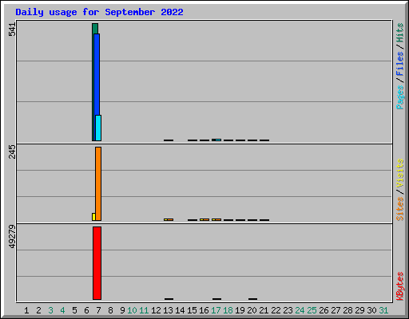The width and height of the screenshot is (409, 319).
Task: Click day '7' on the x-axis
Action: pos(98,310)
